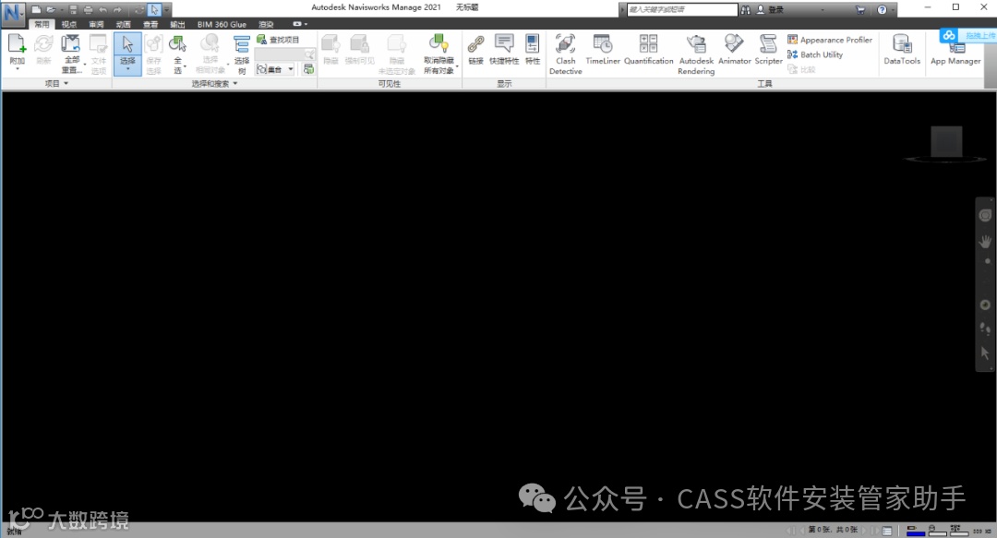This screenshot has width=997, height=538.
Task: Click Batch Utility button
Action: 815,54
